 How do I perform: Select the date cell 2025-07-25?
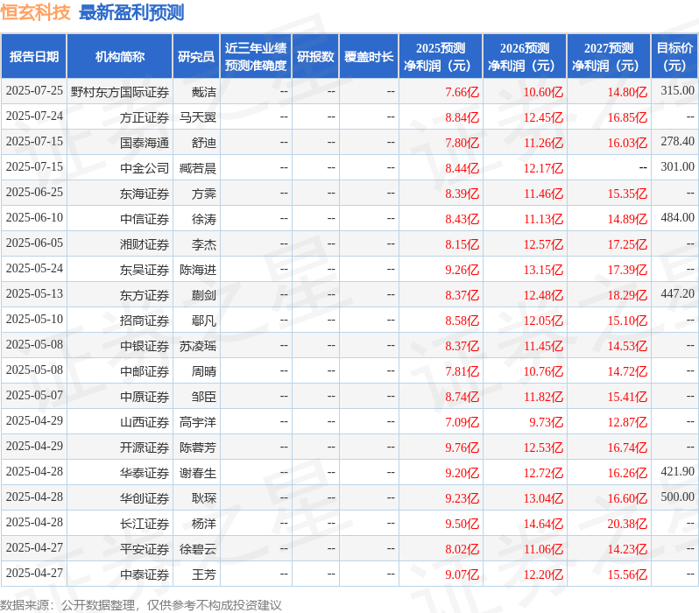click(34, 90)
